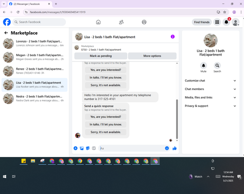Click the Mark as pending button
The width and height of the screenshot is (244, 194).
click(x=101, y=56)
